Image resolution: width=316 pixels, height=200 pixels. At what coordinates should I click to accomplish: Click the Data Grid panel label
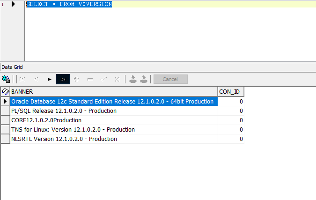pyautogui.click(x=12, y=67)
